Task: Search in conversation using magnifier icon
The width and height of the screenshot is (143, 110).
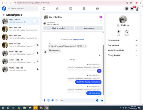Action: [126, 31]
